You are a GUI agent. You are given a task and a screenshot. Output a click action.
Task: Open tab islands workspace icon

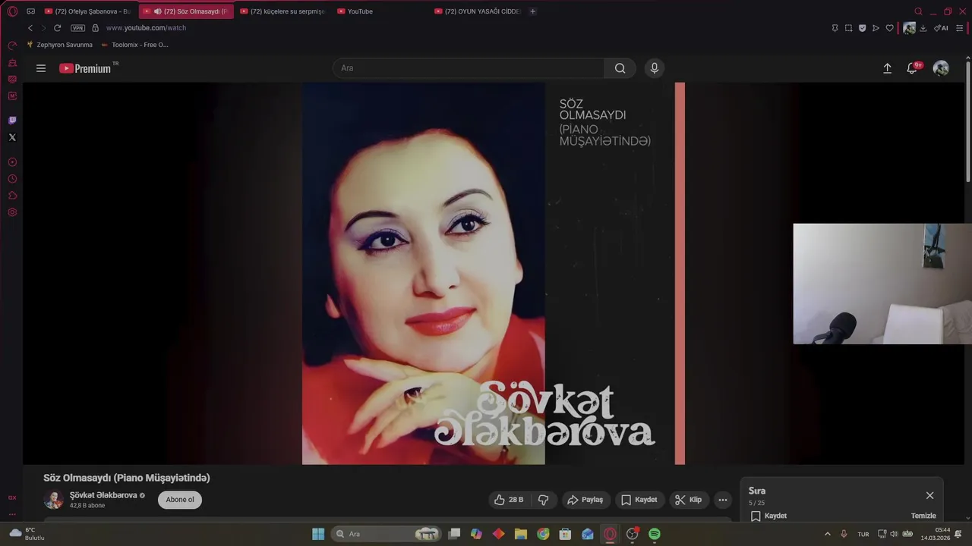(x=30, y=11)
